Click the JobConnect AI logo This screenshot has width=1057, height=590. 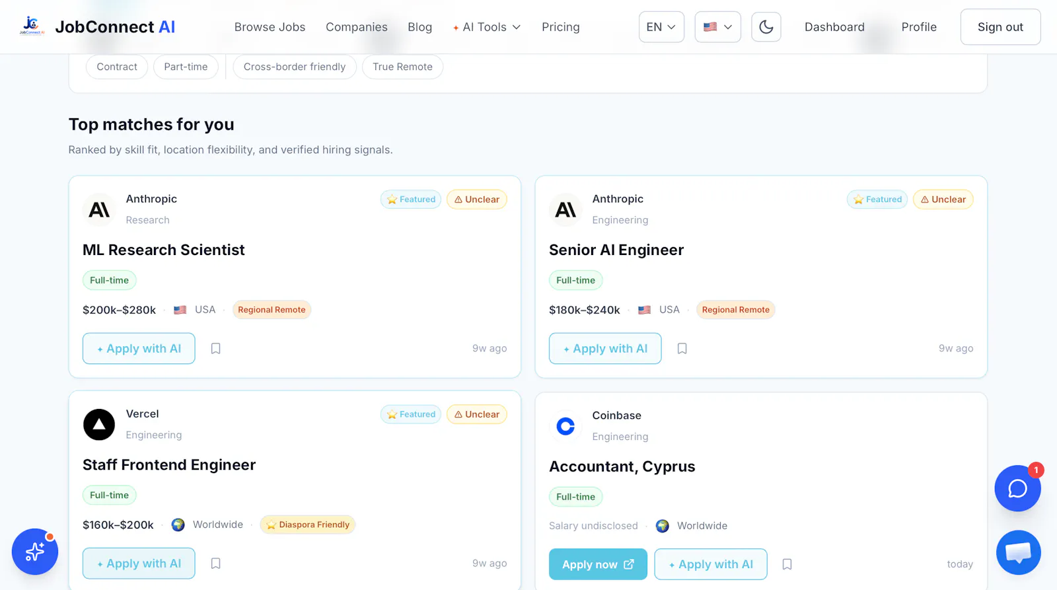pyautogui.click(x=97, y=26)
